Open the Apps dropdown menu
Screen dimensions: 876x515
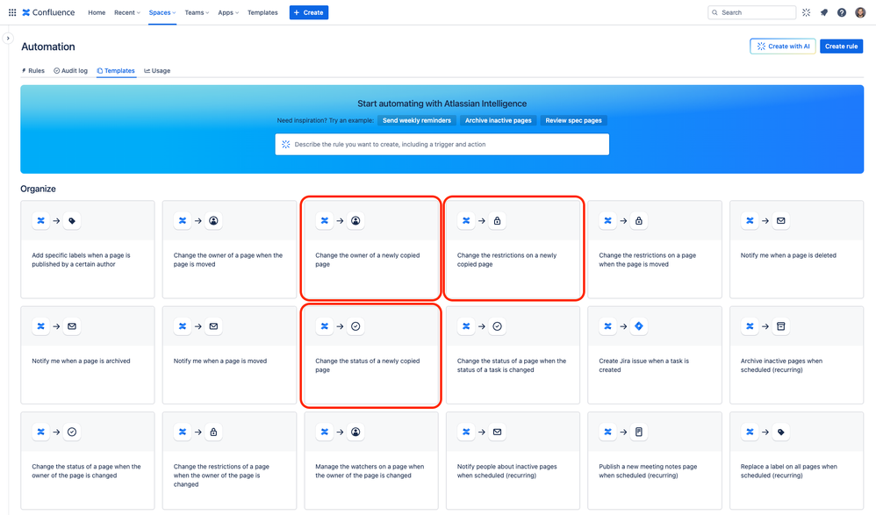tap(228, 12)
